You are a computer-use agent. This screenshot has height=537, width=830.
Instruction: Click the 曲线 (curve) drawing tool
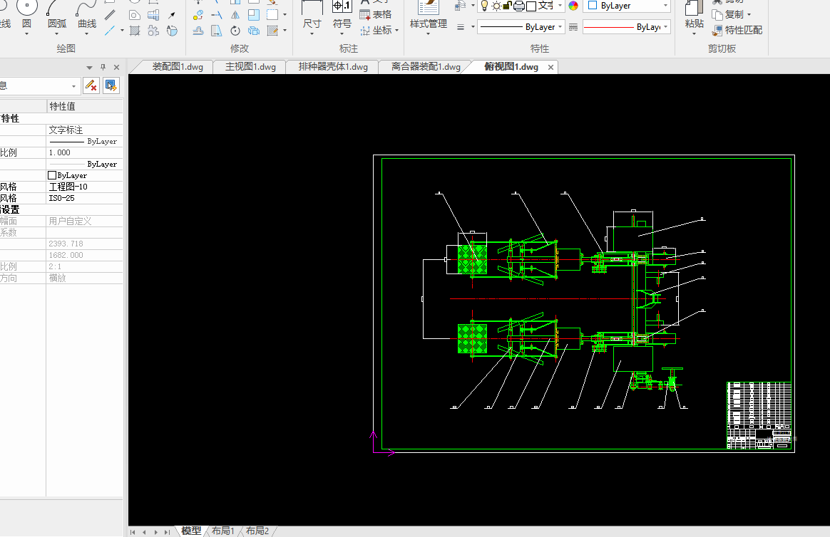tap(87, 10)
